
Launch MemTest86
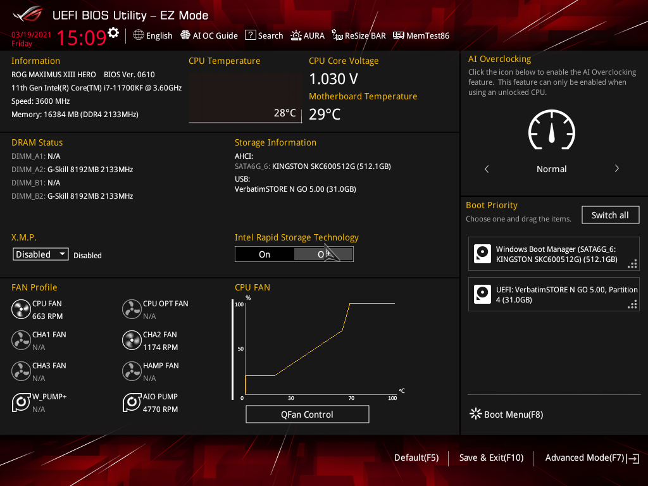(x=421, y=35)
